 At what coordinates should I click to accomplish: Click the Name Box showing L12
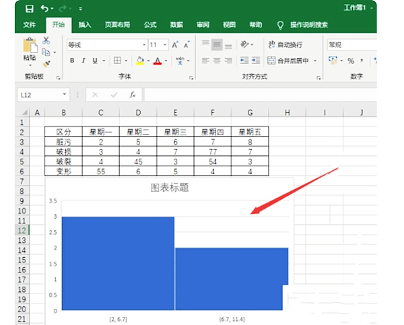point(39,95)
